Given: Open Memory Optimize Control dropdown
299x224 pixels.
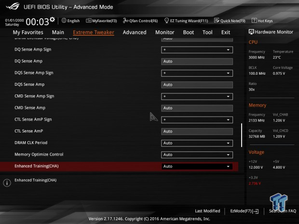Looking at the screenshot, I should pos(197,155).
